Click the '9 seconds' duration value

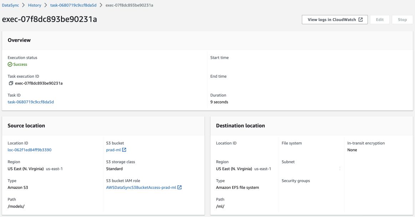click(219, 102)
